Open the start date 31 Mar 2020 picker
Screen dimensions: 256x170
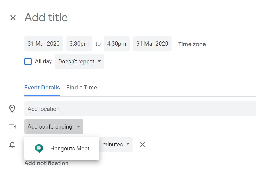(44, 44)
